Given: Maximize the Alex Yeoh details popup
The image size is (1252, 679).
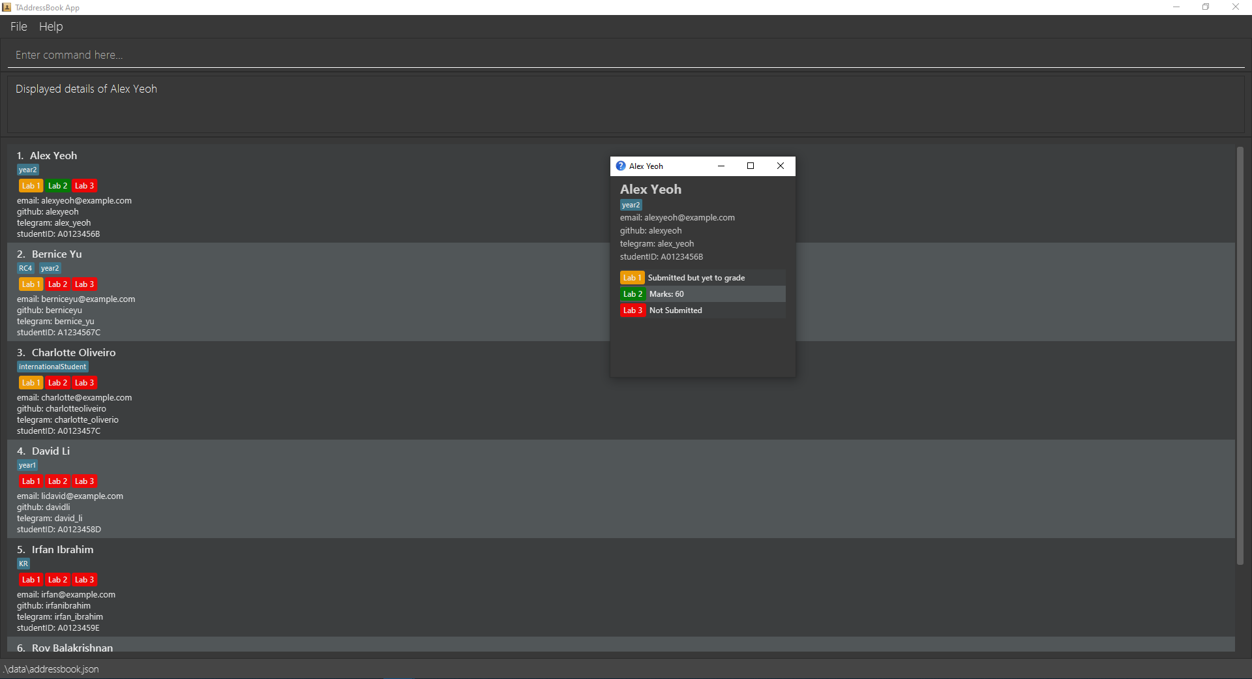Looking at the screenshot, I should (x=751, y=166).
